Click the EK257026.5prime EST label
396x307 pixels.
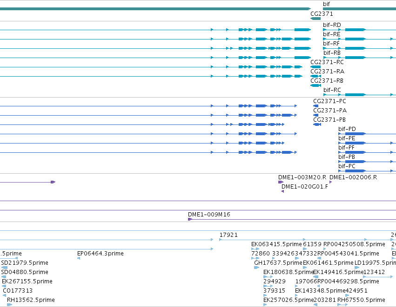coord(289,300)
